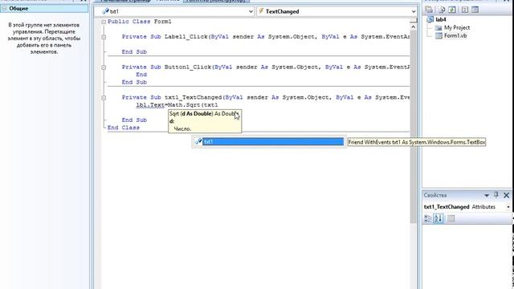Click the lab4 project icon
Screen dimensions: 514x289
click(x=430, y=19)
